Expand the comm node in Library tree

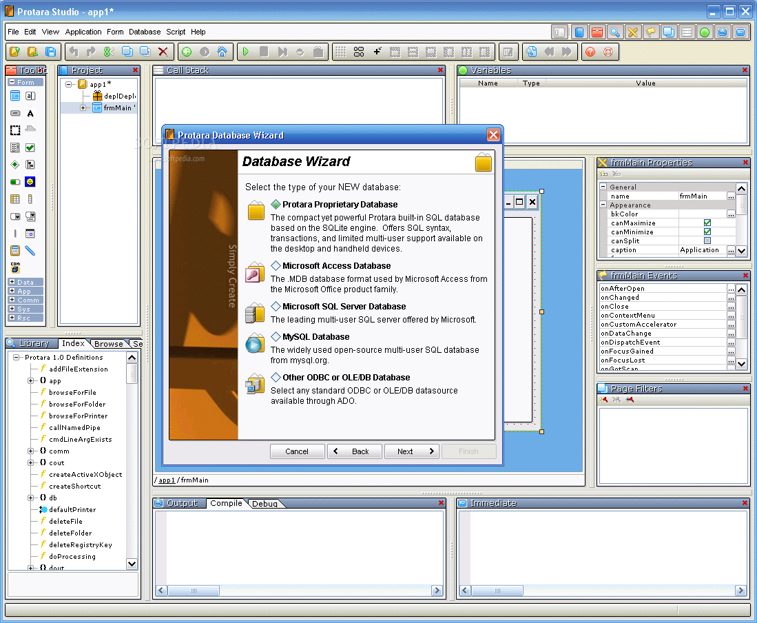30,451
